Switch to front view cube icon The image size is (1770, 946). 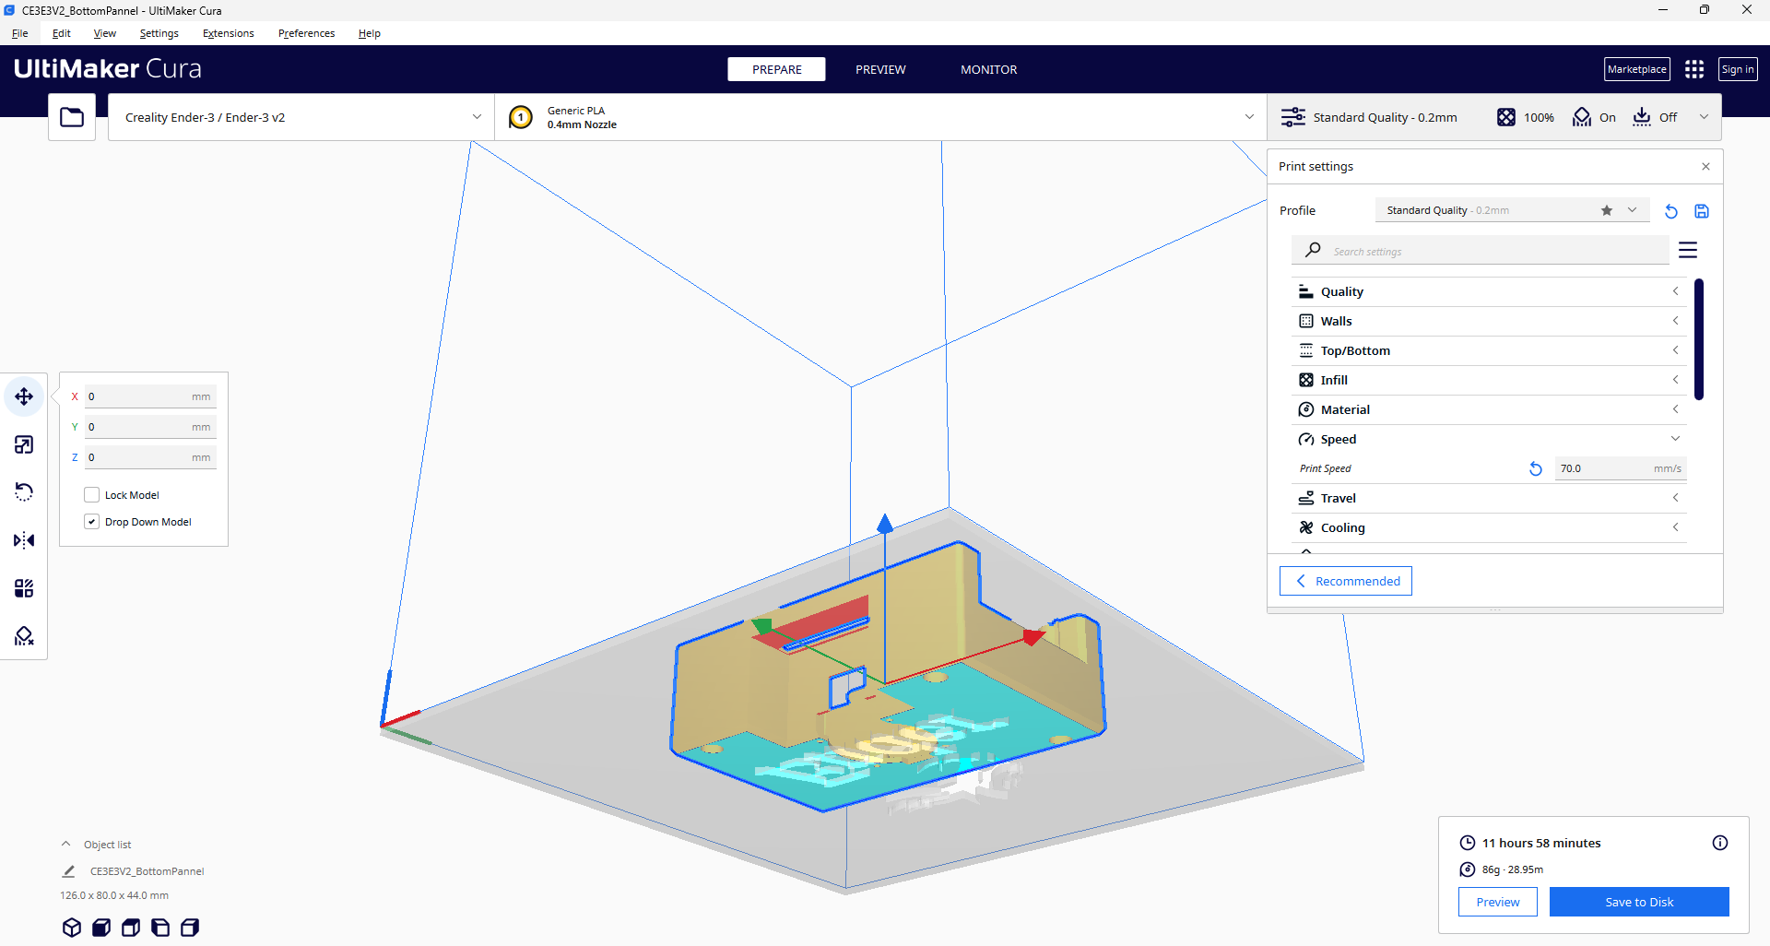(x=101, y=928)
